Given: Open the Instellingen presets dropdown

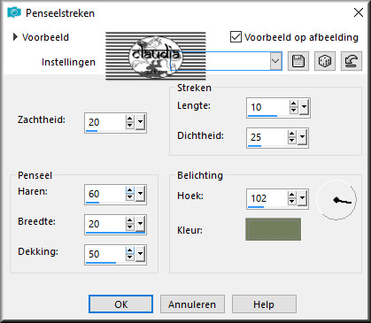Looking at the screenshot, I should click(275, 61).
